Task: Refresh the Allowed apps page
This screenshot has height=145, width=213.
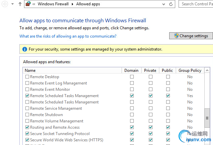Action: 171,4
